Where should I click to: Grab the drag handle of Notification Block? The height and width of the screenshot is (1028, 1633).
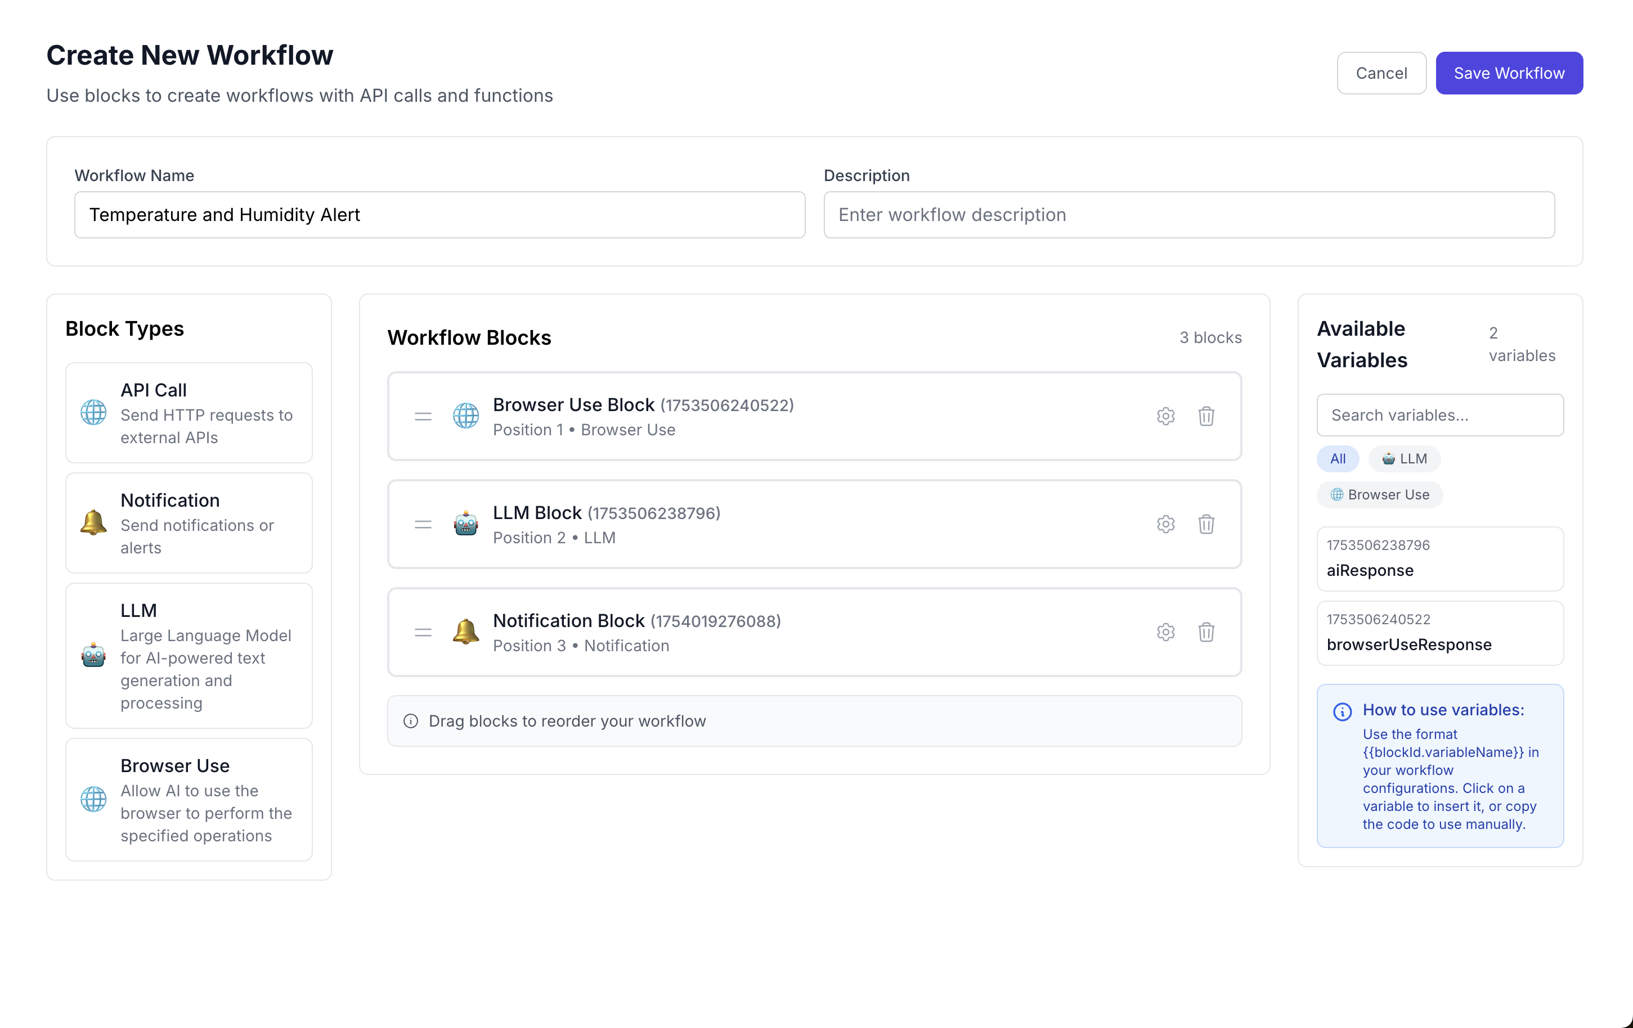[x=423, y=632]
